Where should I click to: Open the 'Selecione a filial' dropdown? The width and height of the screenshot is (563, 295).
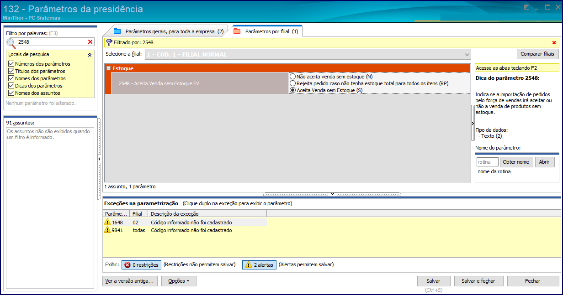(467, 55)
